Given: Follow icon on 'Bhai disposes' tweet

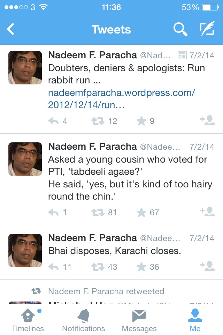Looking at the screenshot, I should [207, 266].
